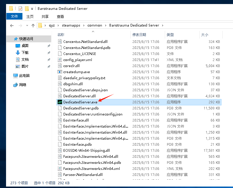Select EosInterface.pdb file
Image resolution: width=233 pixels, height=188 pixels.
tap(77, 145)
